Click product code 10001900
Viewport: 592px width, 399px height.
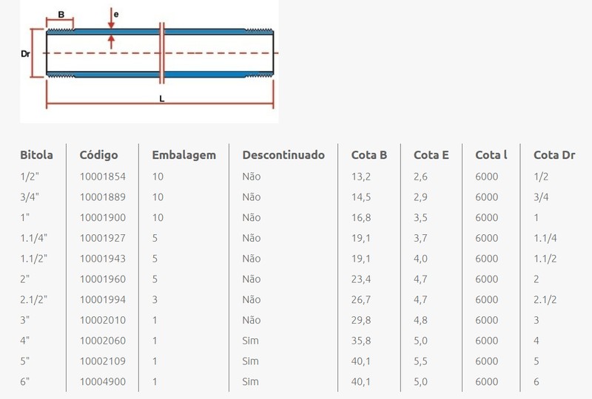coord(102,218)
